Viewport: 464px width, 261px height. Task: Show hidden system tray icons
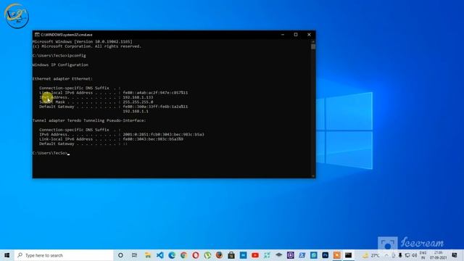click(x=386, y=255)
